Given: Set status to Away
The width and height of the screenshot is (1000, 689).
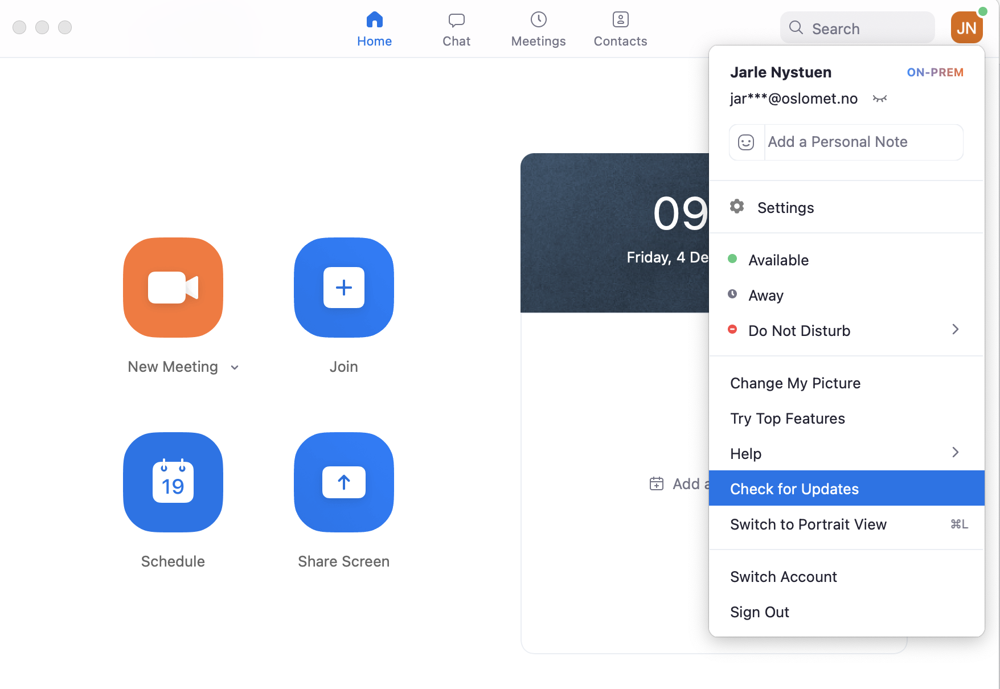Looking at the screenshot, I should (847, 296).
